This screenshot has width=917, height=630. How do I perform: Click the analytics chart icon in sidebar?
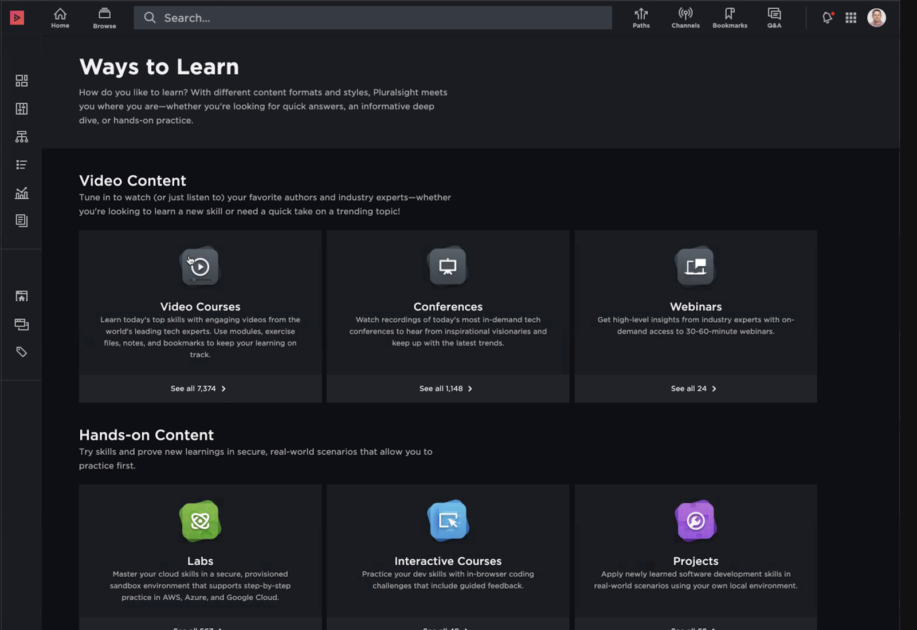(22, 193)
